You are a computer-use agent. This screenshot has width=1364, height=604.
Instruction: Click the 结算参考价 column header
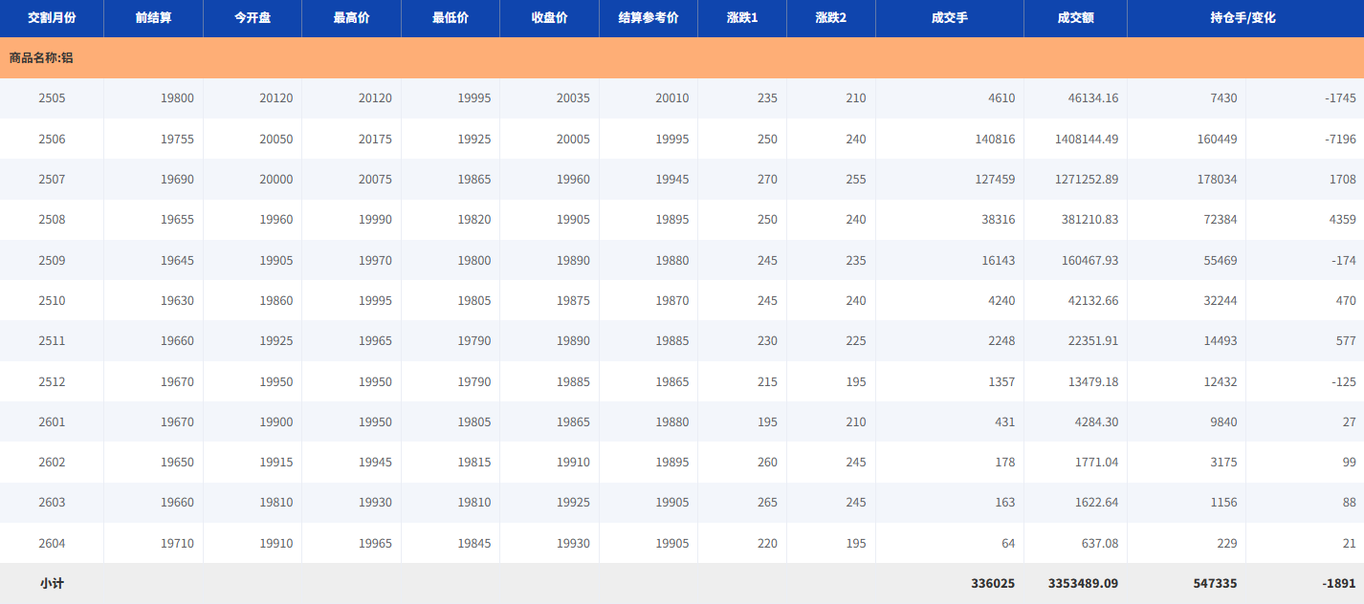point(649,18)
